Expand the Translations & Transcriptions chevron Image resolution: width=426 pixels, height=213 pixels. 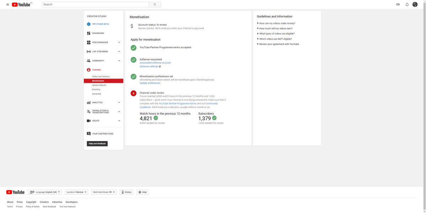coord(119,111)
